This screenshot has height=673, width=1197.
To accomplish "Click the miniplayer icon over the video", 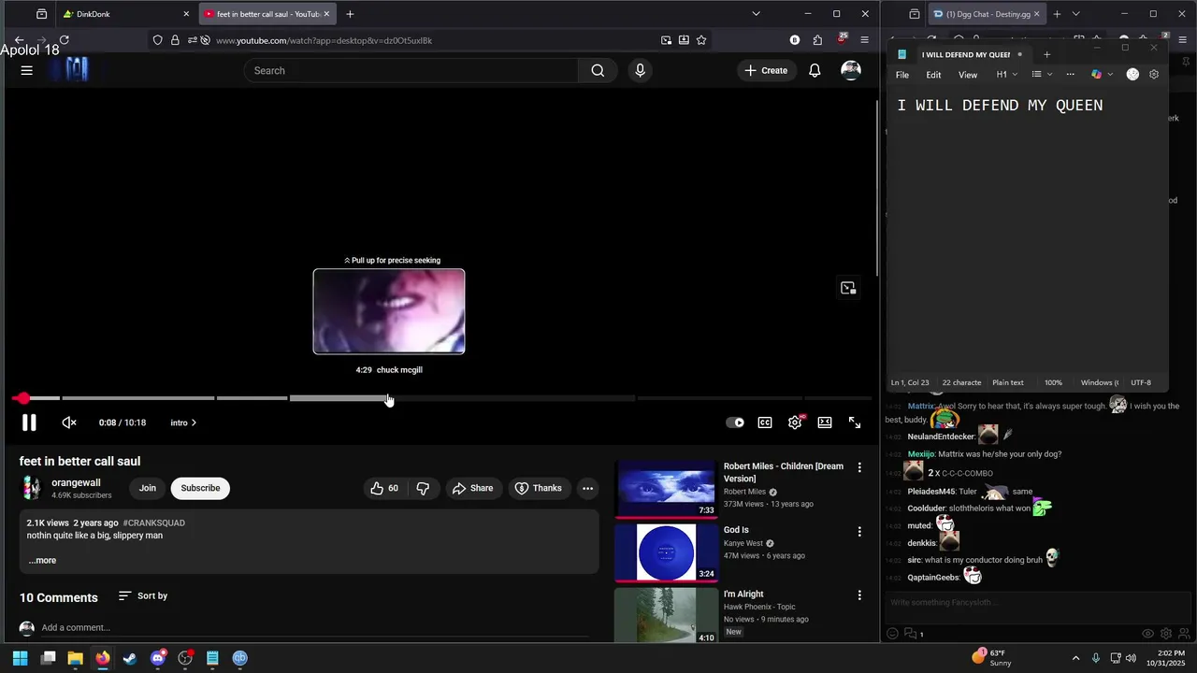I will pyautogui.click(x=848, y=288).
